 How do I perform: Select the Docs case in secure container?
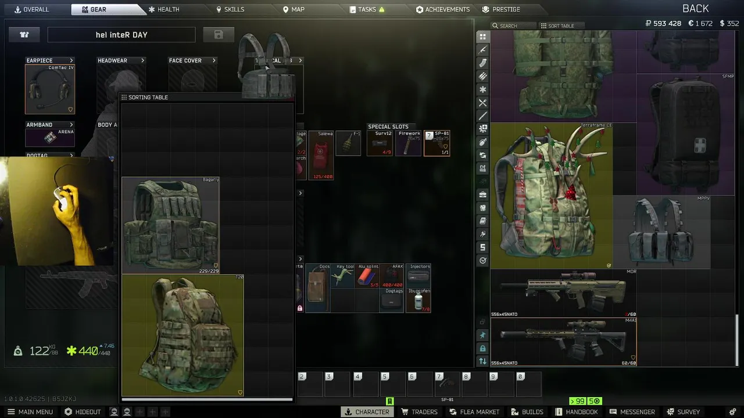[318, 288]
